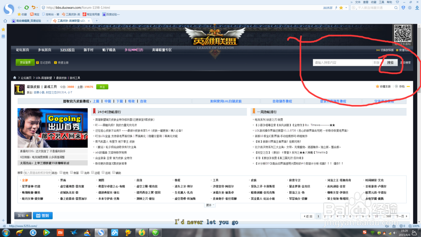This screenshot has width=421, height=237.
Task: Open the 淘宝信用查 bookmark
Action: pyautogui.click(x=91, y=14)
